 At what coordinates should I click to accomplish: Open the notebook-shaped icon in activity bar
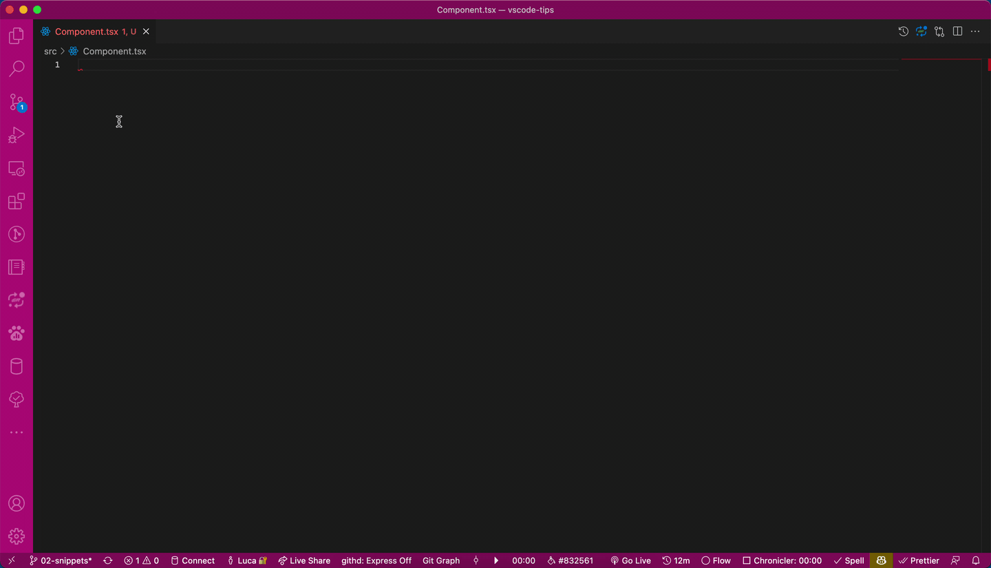click(17, 267)
